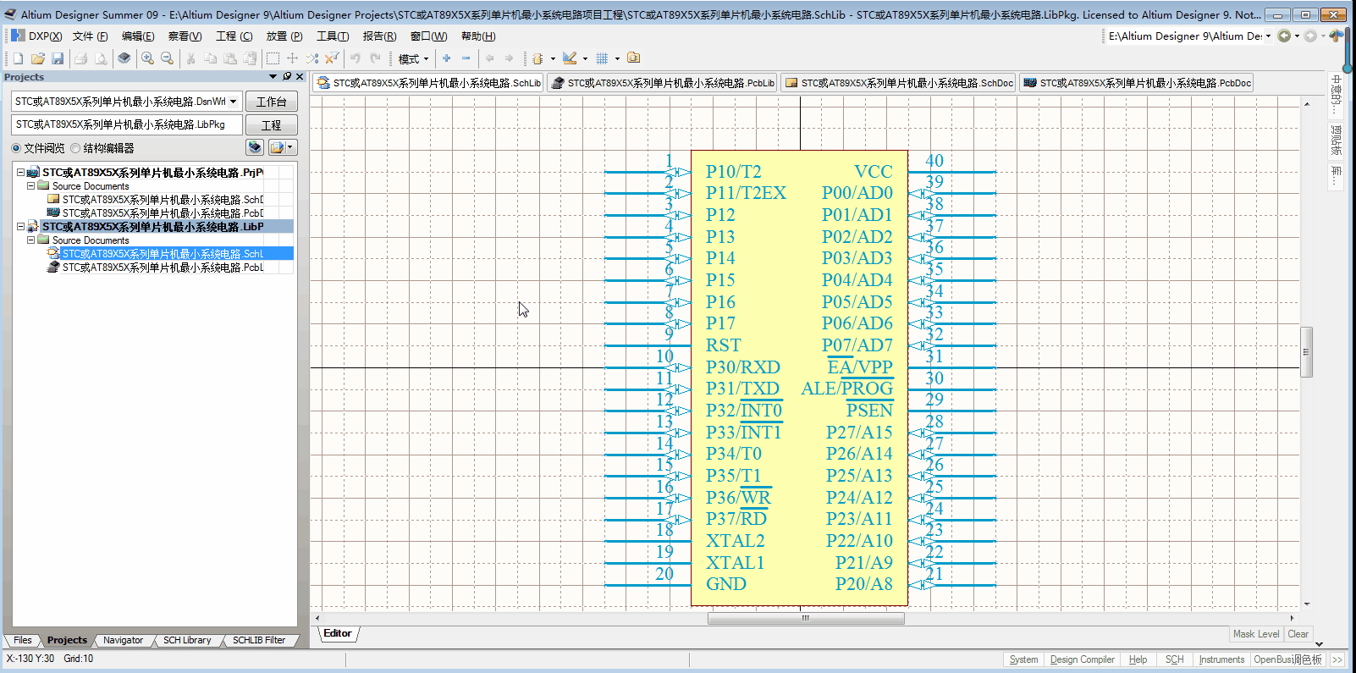Collapse the .LibPkg project tree node
Image resolution: width=1356 pixels, height=673 pixels.
(x=20, y=227)
